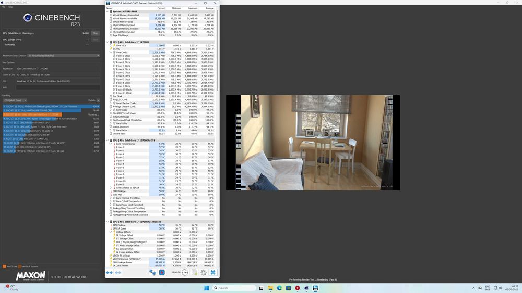
Task: Click Cinebench logo sphere icon
Action: pyautogui.click(x=28, y=18)
